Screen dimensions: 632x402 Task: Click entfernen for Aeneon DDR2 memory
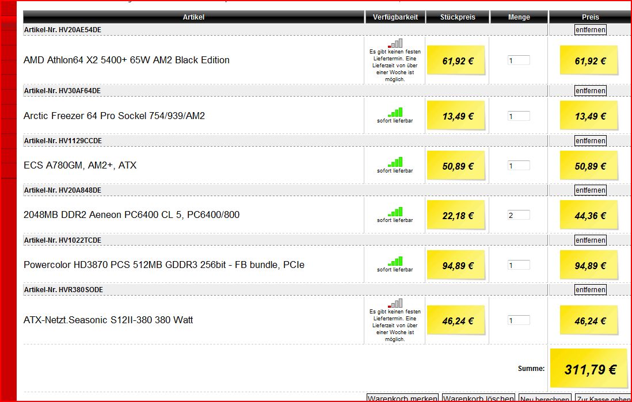[x=590, y=190]
